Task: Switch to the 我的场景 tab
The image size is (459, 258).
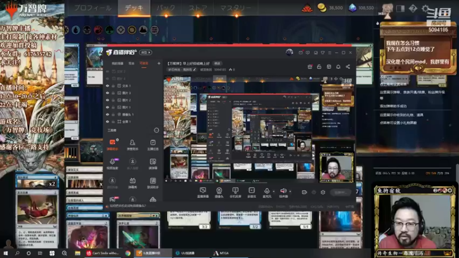Action: pyautogui.click(x=118, y=64)
